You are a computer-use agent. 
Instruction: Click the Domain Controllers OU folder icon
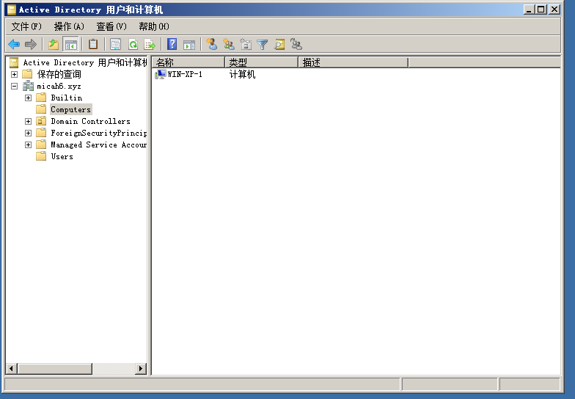(41, 121)
